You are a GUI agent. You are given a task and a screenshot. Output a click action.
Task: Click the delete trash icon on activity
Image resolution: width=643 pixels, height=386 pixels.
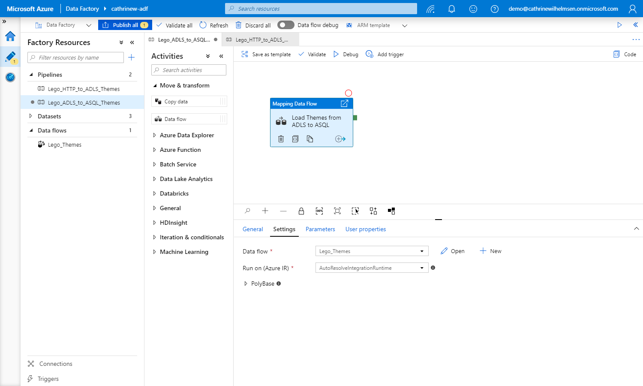point(281,139)
